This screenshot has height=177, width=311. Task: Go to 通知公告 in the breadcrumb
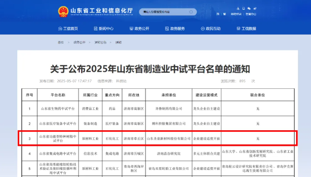tap(100, 42)
